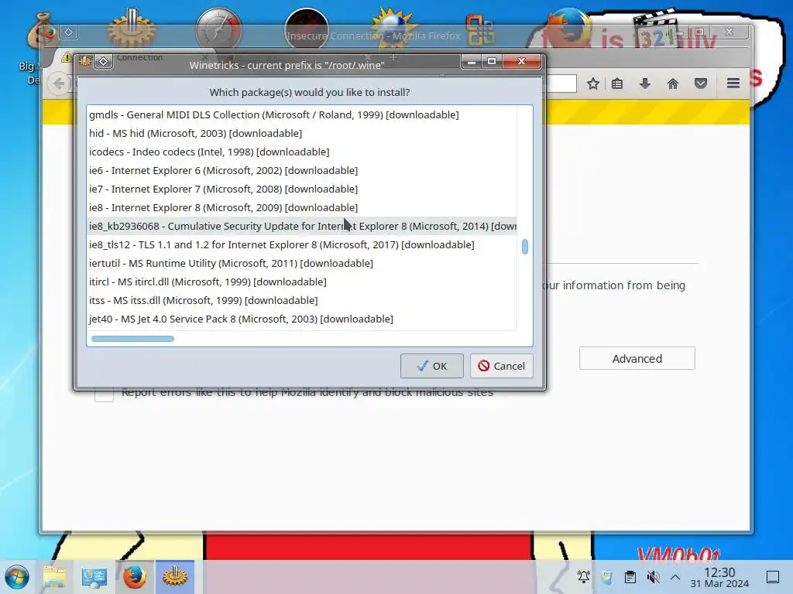Select the hid - MS hid package
Image resolution: width=793 pixels, height=594 pixels.
click(302, 133)
